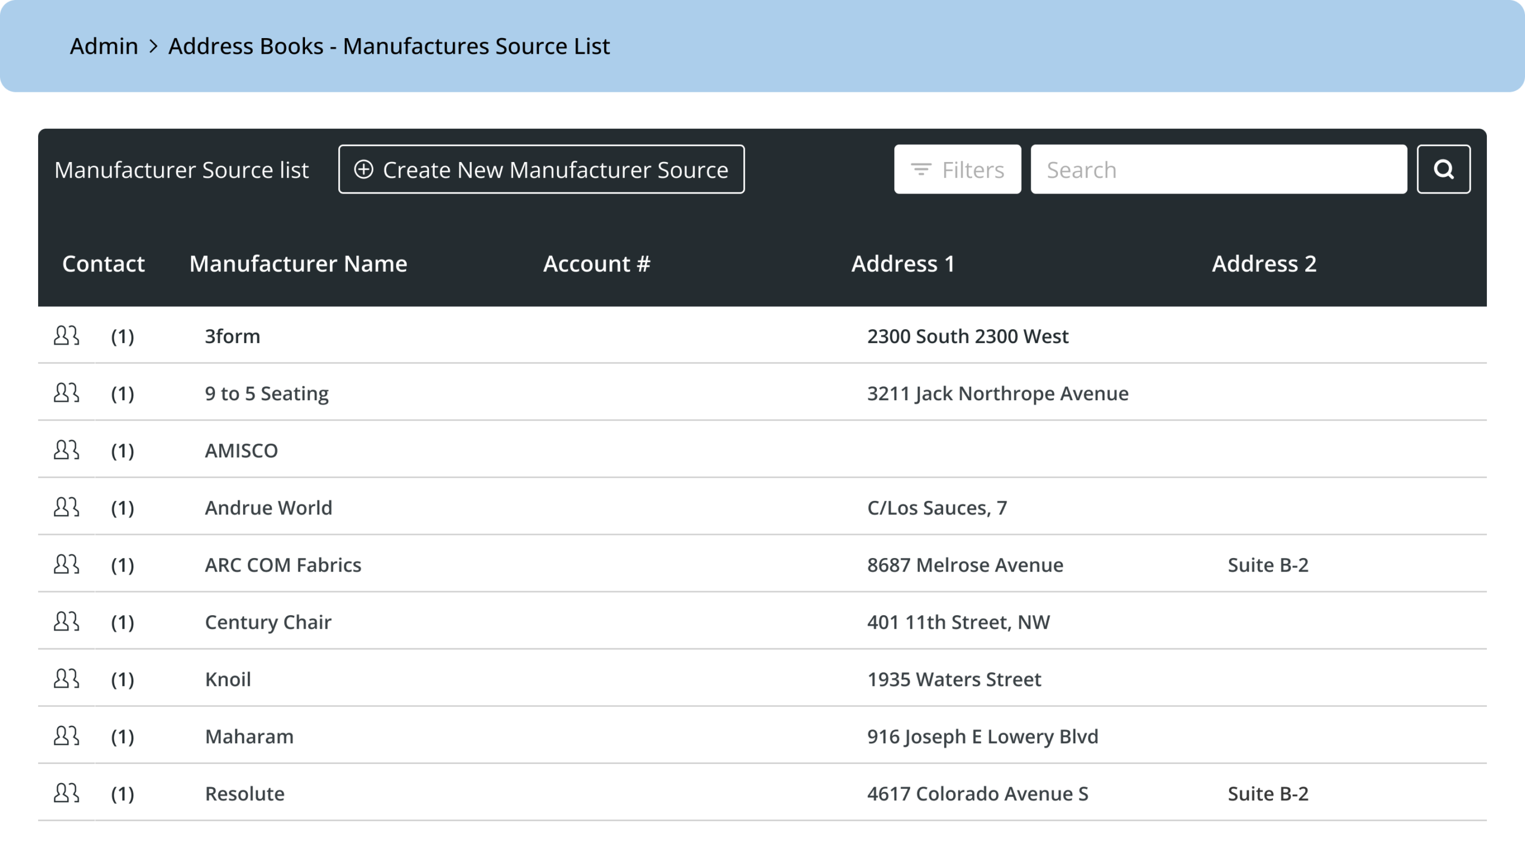Sort by Account # column header

596,263
